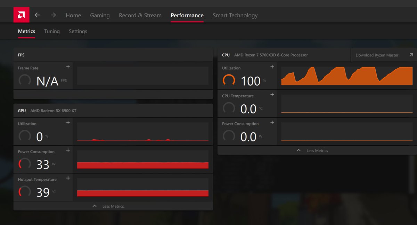Click the CPU Utilization orange graph

coord(346,76)
